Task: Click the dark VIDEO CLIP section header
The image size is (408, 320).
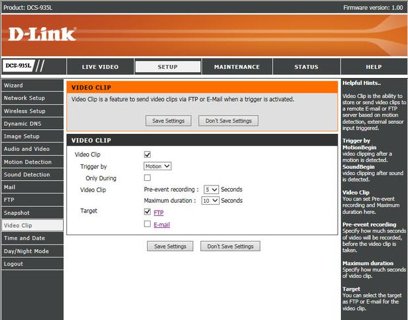Action: click(x=202, y=140)
